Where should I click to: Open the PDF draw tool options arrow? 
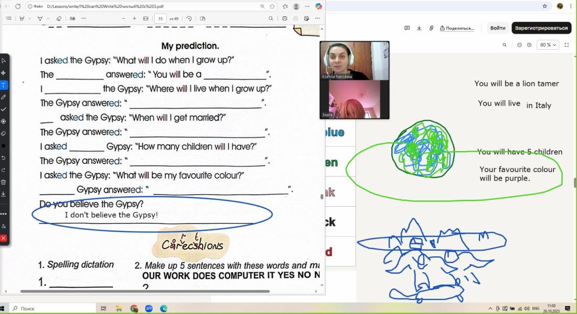(x=48, y=18)
